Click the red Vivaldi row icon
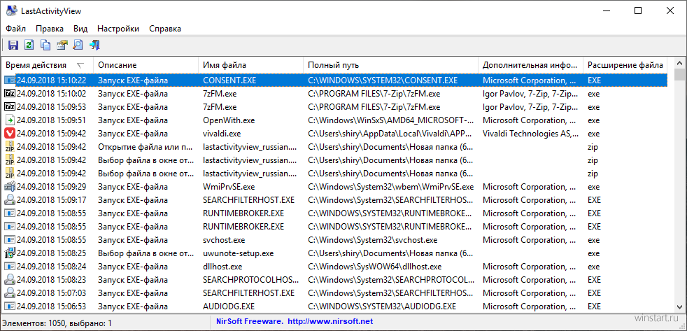 click(x=10, y=133)
